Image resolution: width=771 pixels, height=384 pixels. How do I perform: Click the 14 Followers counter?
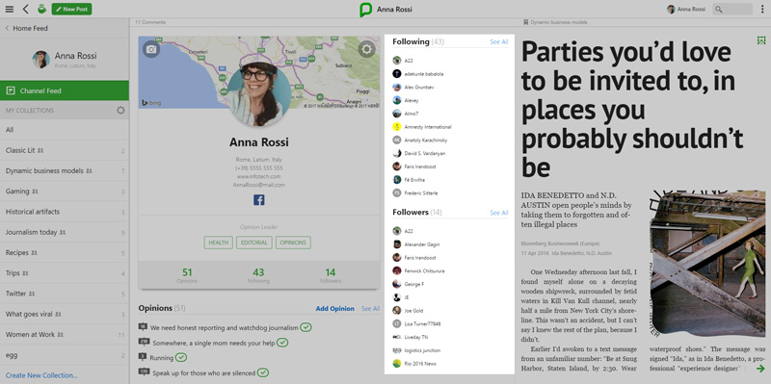click(x=331, y=275)
